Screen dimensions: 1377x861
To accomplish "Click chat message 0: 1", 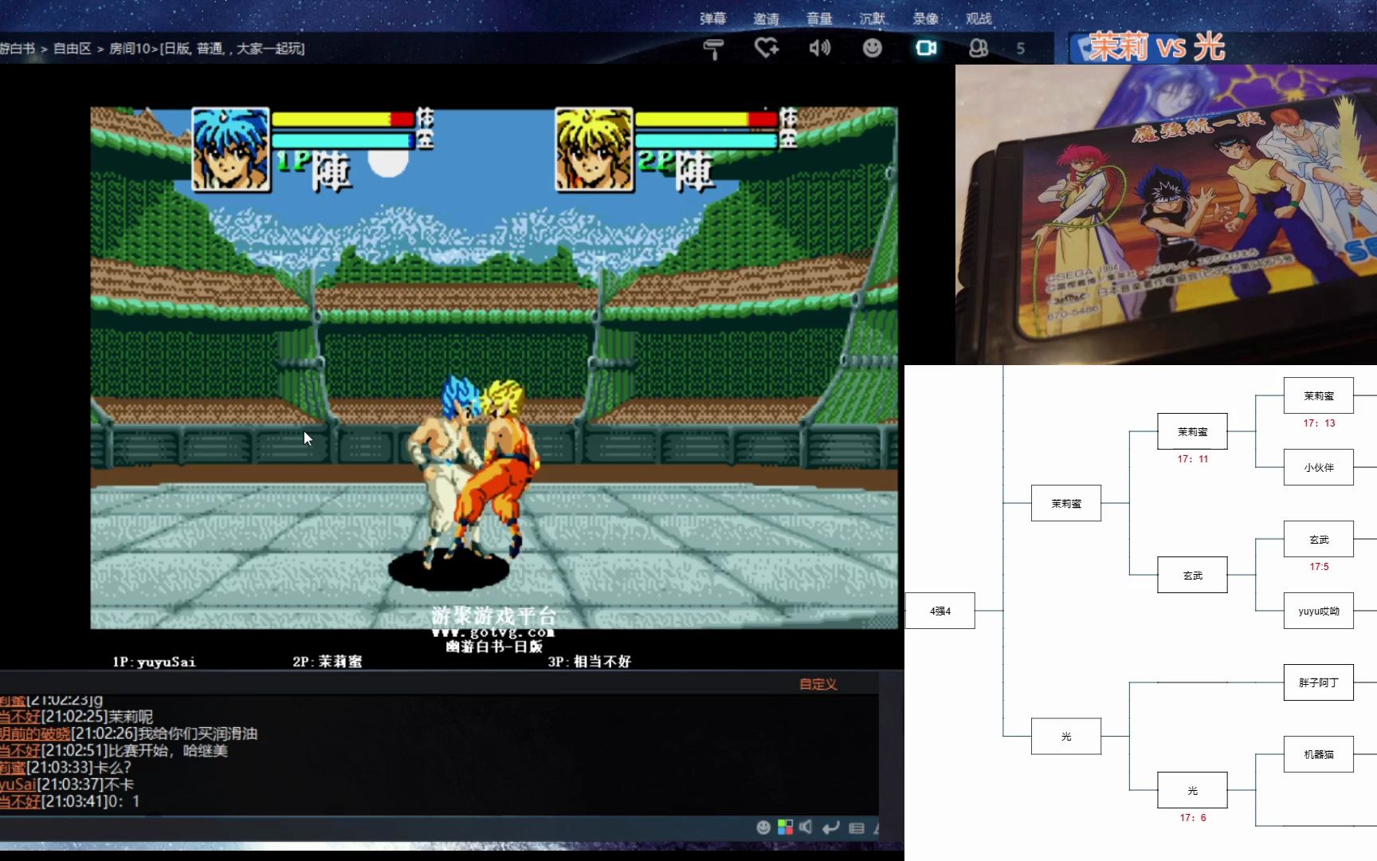I will click(x=124, y=801).
